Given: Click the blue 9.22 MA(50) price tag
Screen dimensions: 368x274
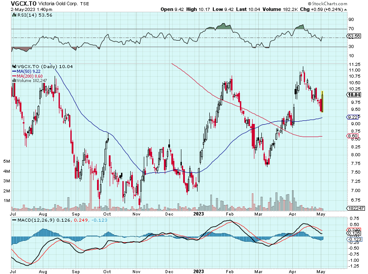Looking at the screenshot, I should pos(353,117).
